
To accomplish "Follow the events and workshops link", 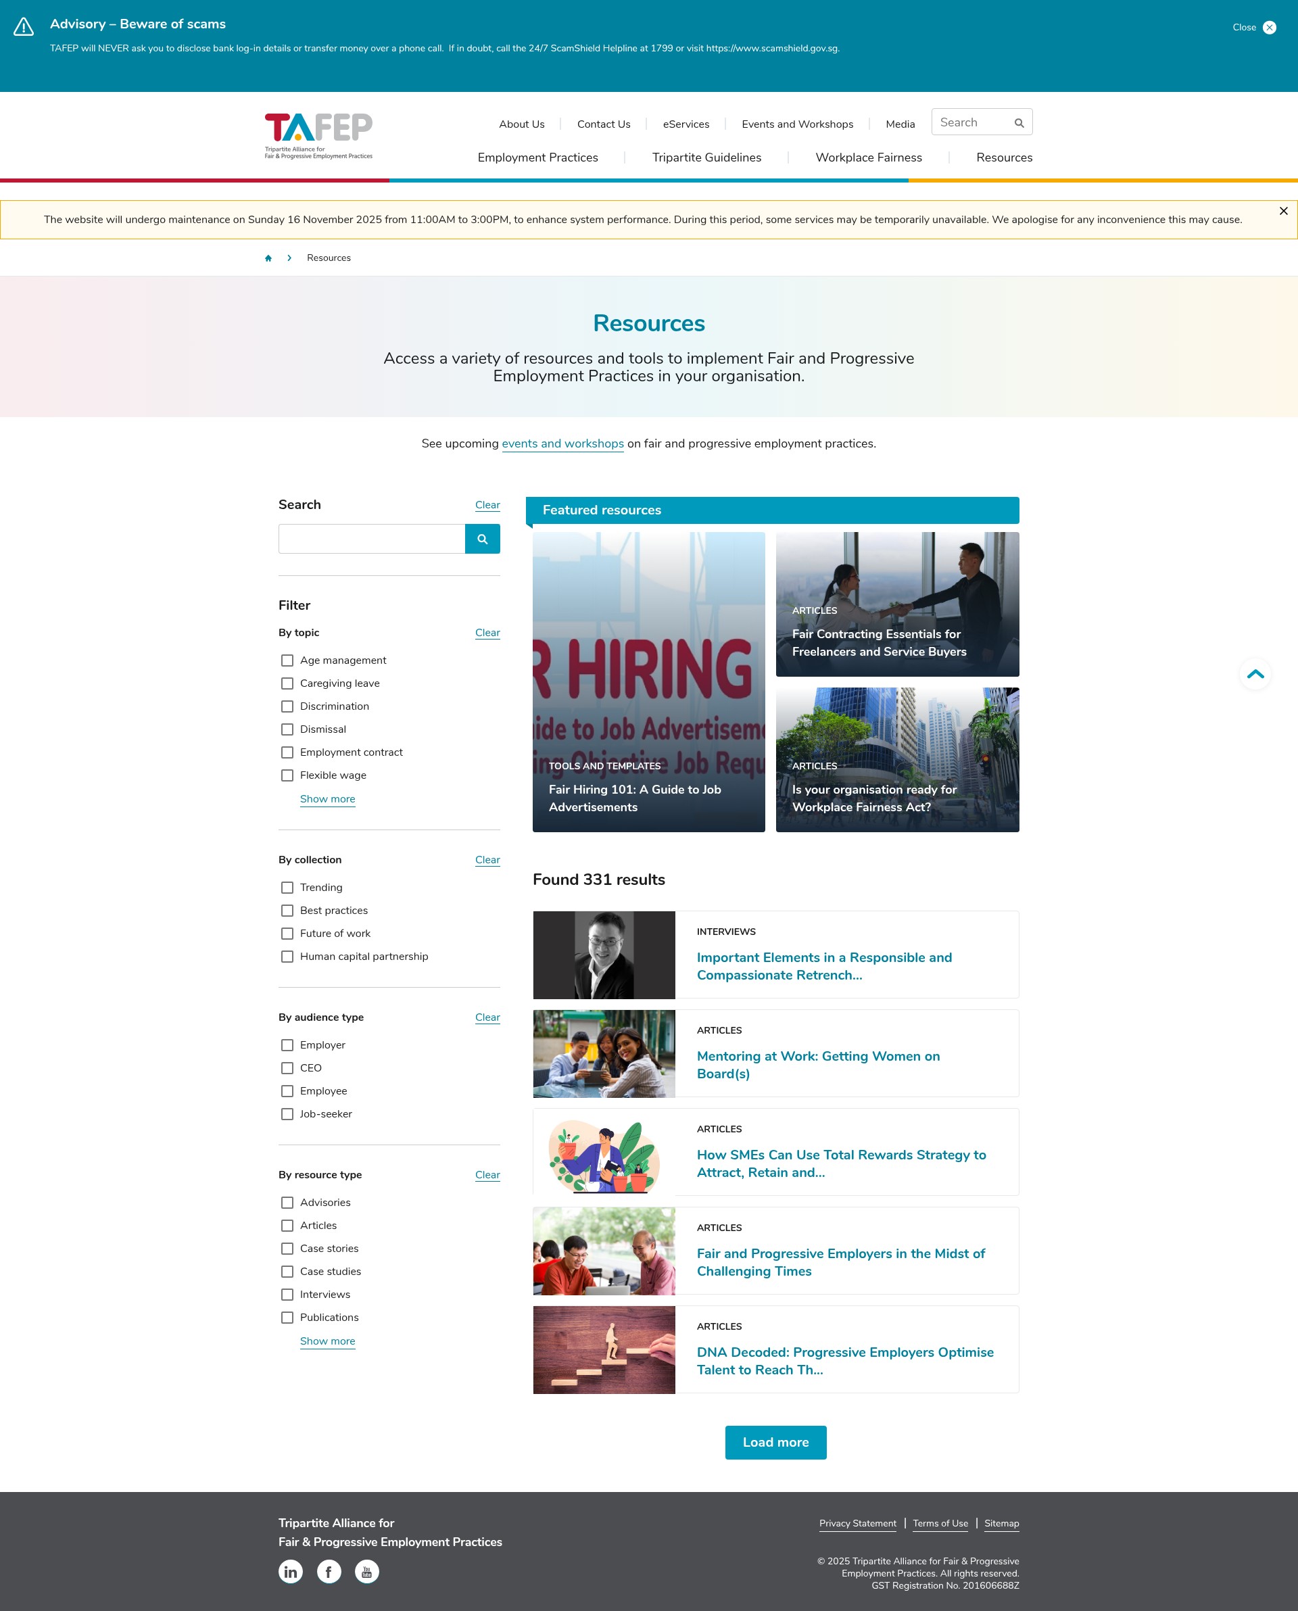I will click(562, 443).
